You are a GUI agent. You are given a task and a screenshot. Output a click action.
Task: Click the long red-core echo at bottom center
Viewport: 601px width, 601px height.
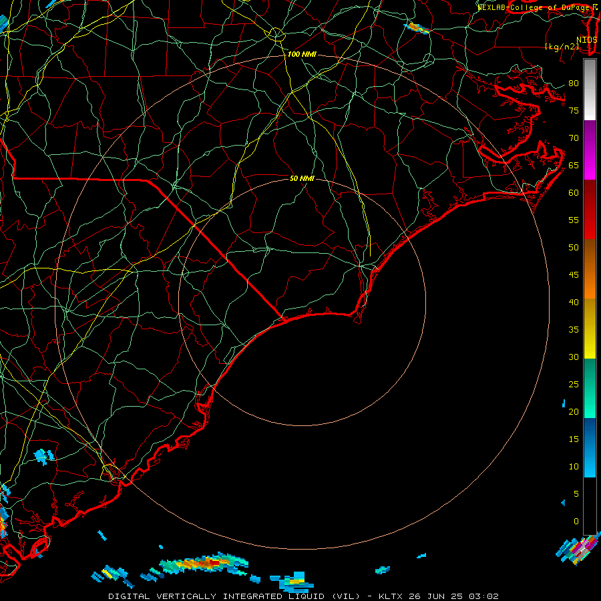coord(204,564)
